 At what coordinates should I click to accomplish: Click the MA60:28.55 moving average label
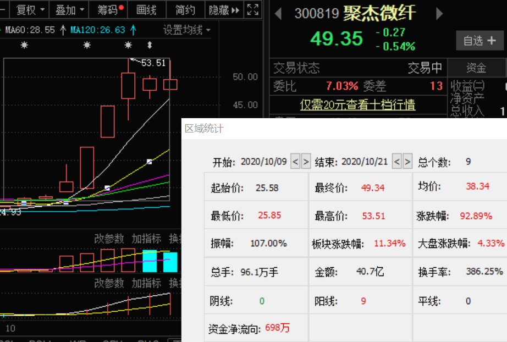point(30,30)
